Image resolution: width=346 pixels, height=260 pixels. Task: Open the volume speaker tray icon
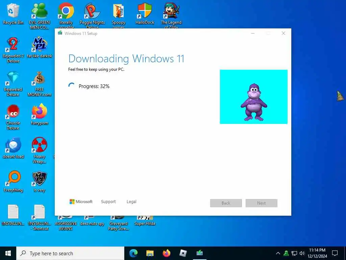pyautogui.click(x=302, y=253)
